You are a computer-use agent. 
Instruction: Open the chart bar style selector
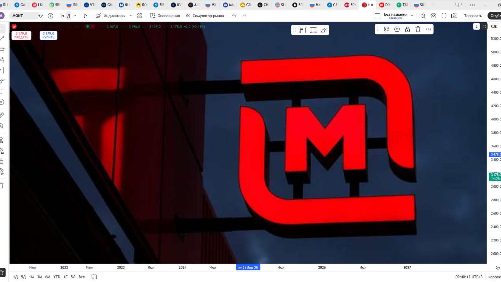pyautogui.click(x=86, y=16)
